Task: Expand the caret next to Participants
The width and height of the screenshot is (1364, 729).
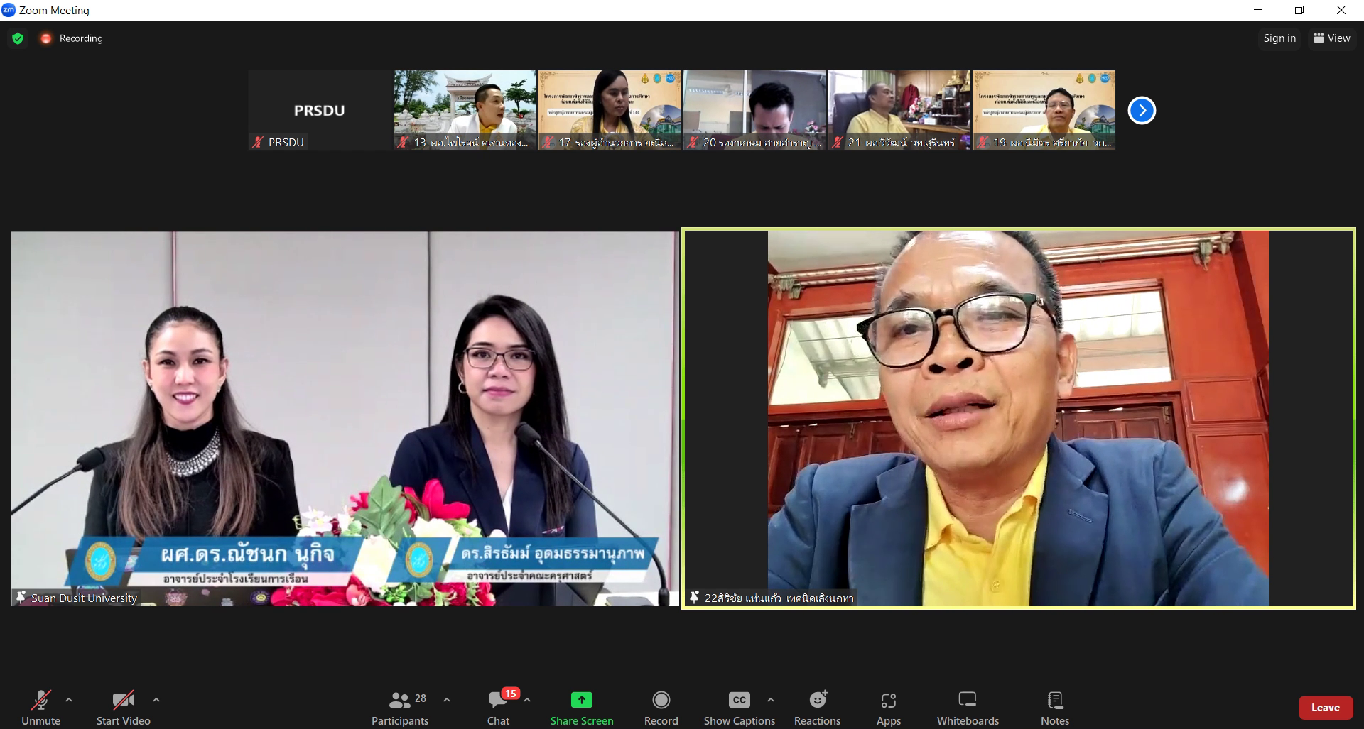Action: 447,700
